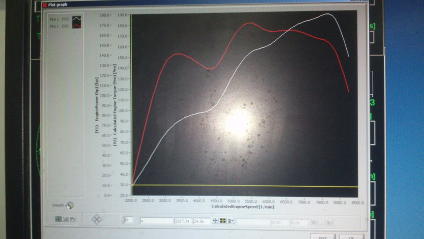This screenshot has width=424, height=239.
Task: Click the 5500.0 X-axis tick value
Action: pos(251,201)
